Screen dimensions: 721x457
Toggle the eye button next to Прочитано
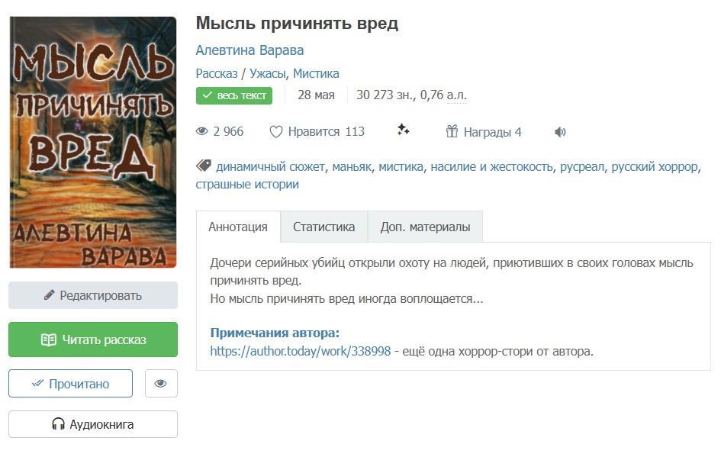161,384
